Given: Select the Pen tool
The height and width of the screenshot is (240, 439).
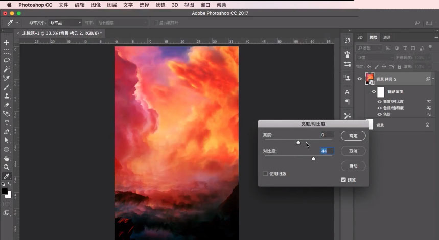Looking at the screenshot, I should [6, 132].
